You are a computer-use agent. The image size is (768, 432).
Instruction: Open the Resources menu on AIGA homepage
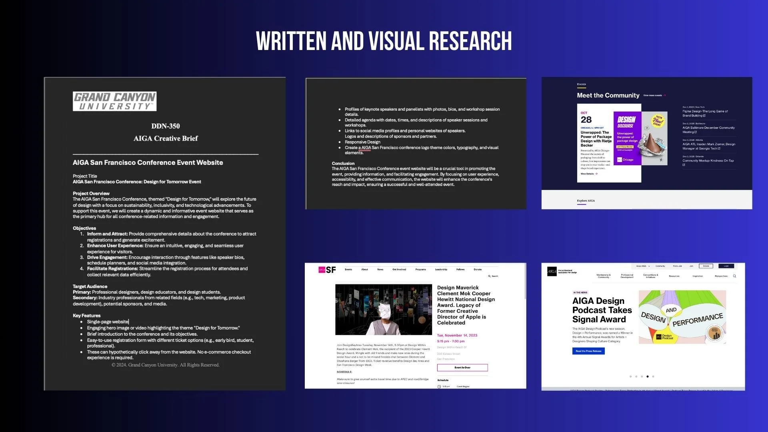click(x=674, y=276)
